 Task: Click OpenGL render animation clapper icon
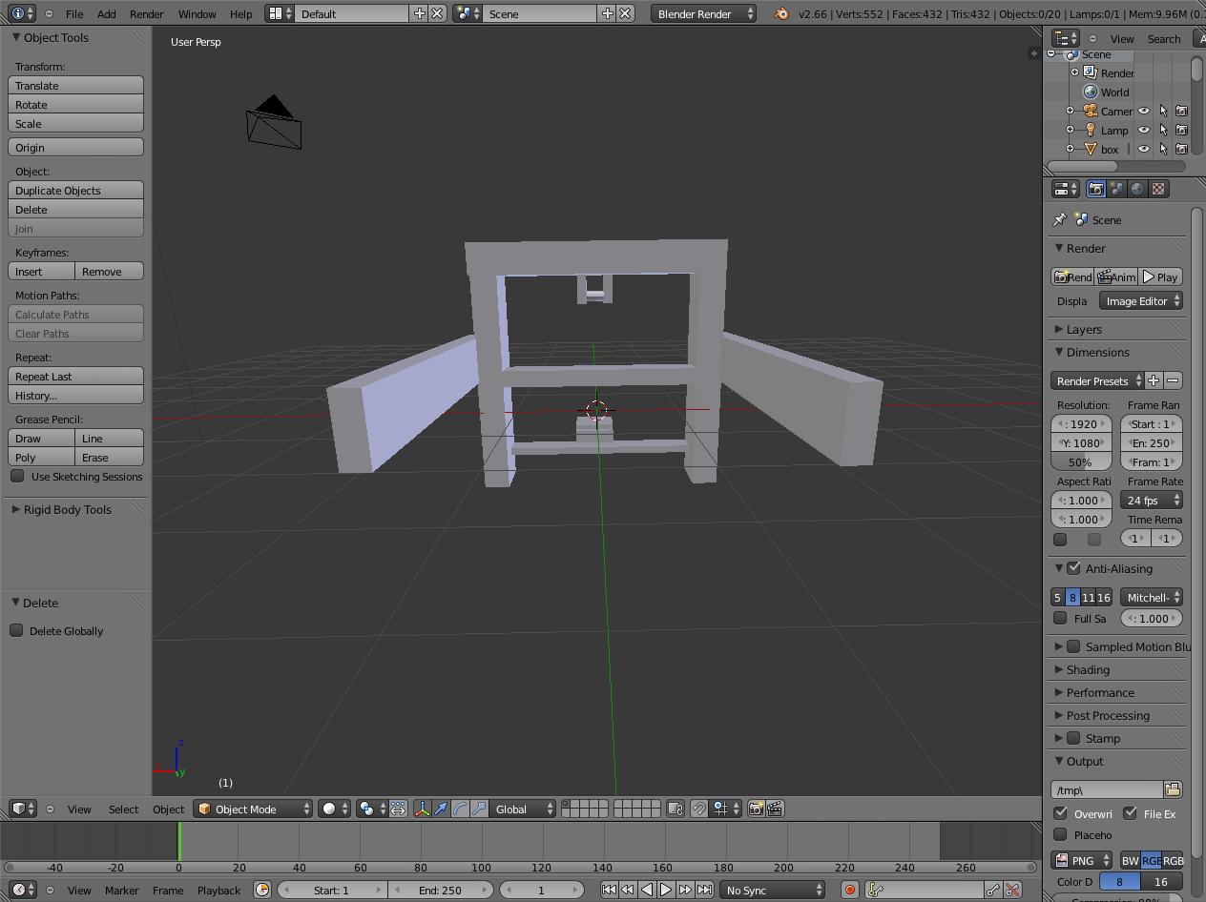[x=775, y=809]
